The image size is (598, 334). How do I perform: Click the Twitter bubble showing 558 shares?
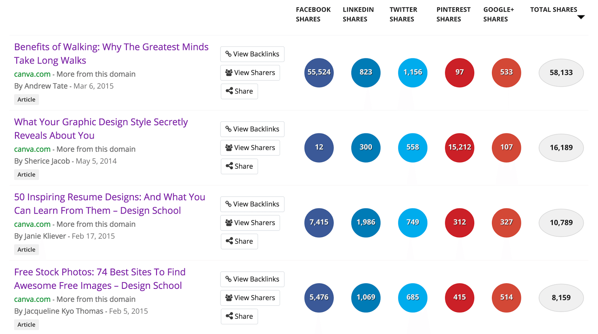click(412, 148)
